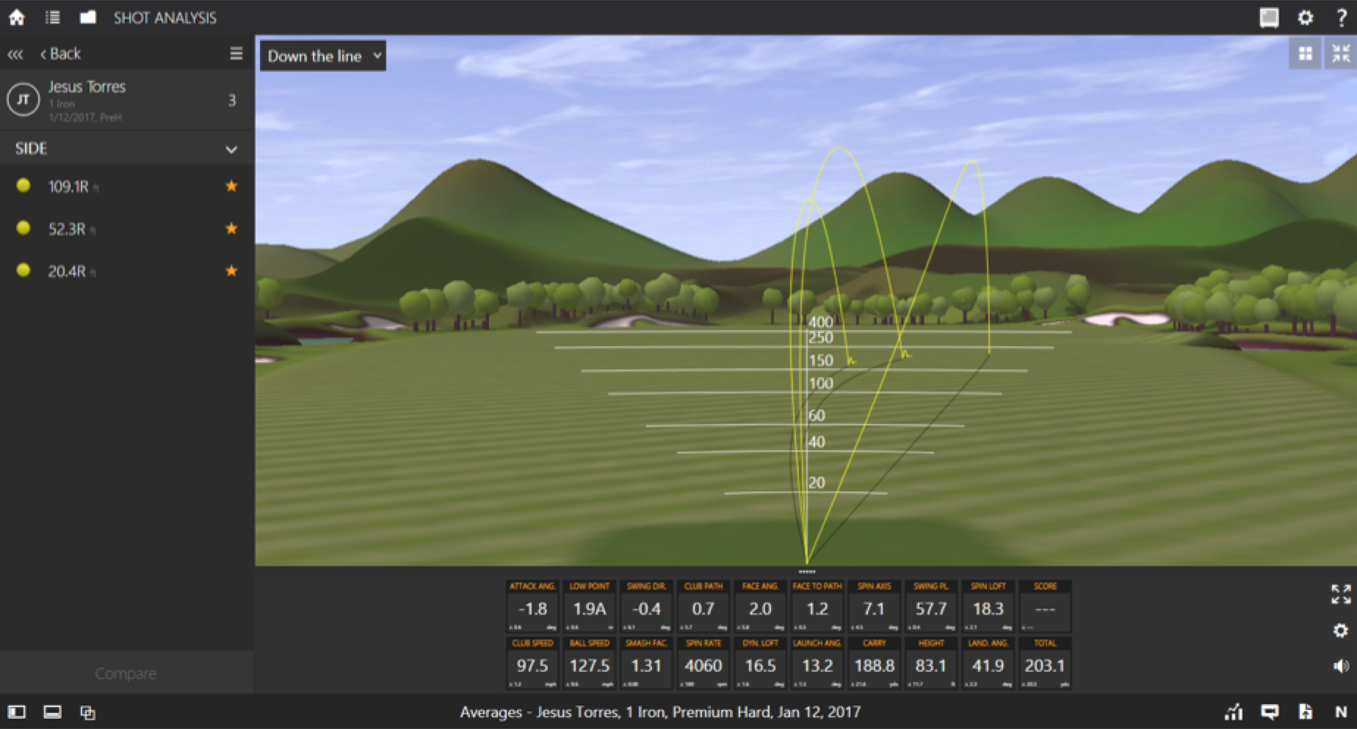Open the window panel icon in the top right
This screenshot has height=729, width=1357.
(x=1269, y=18)
